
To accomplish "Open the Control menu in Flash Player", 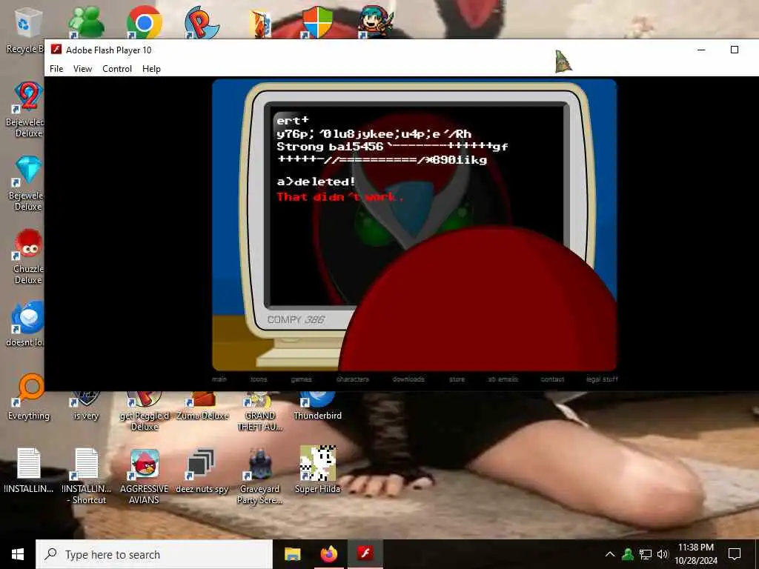I will [x=117, y=69].
